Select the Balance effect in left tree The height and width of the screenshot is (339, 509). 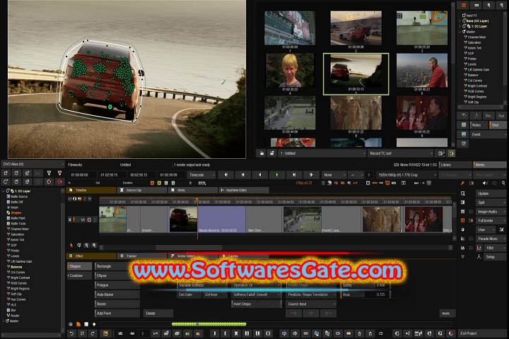[x=16, y=267]
